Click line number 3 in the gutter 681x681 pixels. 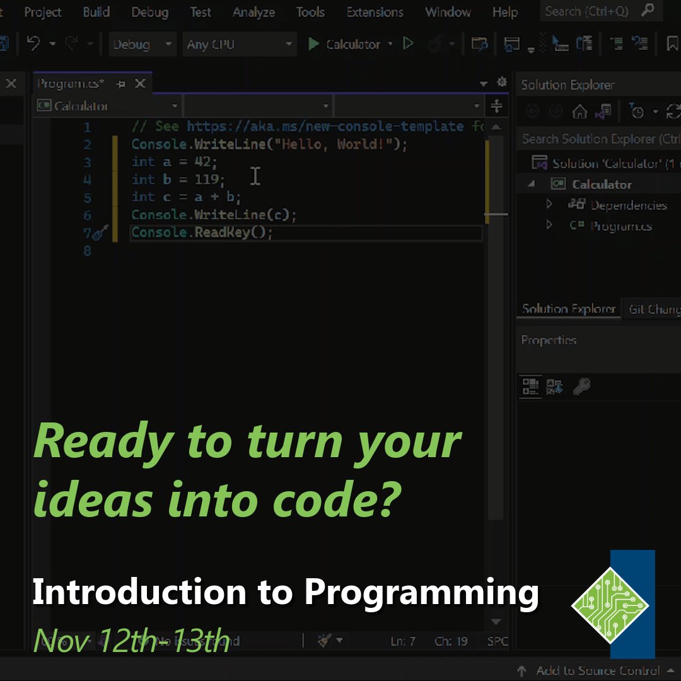87,162
